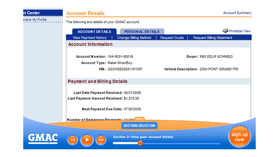Go to the Account Summary link

click(x=237, y=13)
